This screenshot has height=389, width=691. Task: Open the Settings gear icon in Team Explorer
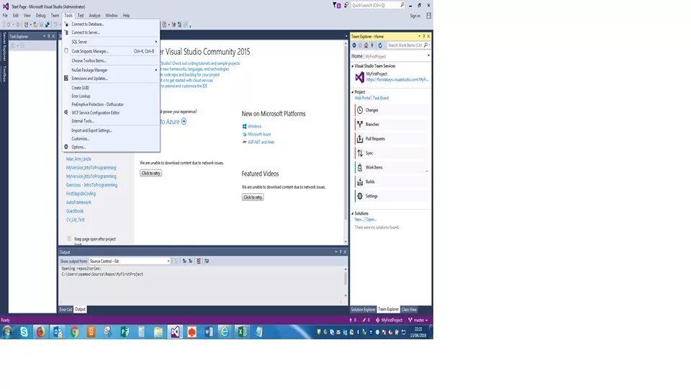pyautogui.click(x=360, y=196)
